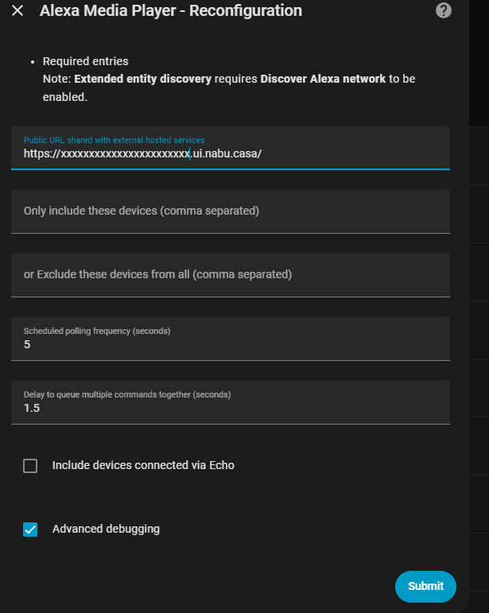Image resolution: width=489 pixels, height=613 pixels.
Task: Click the 'Public URL shared with external hosted services' label
Action: click(x=114, y=140)
